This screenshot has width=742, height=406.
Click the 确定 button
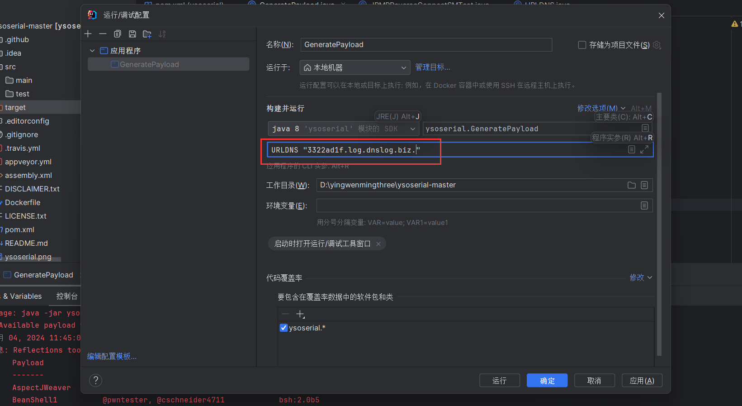pos(547,381)
